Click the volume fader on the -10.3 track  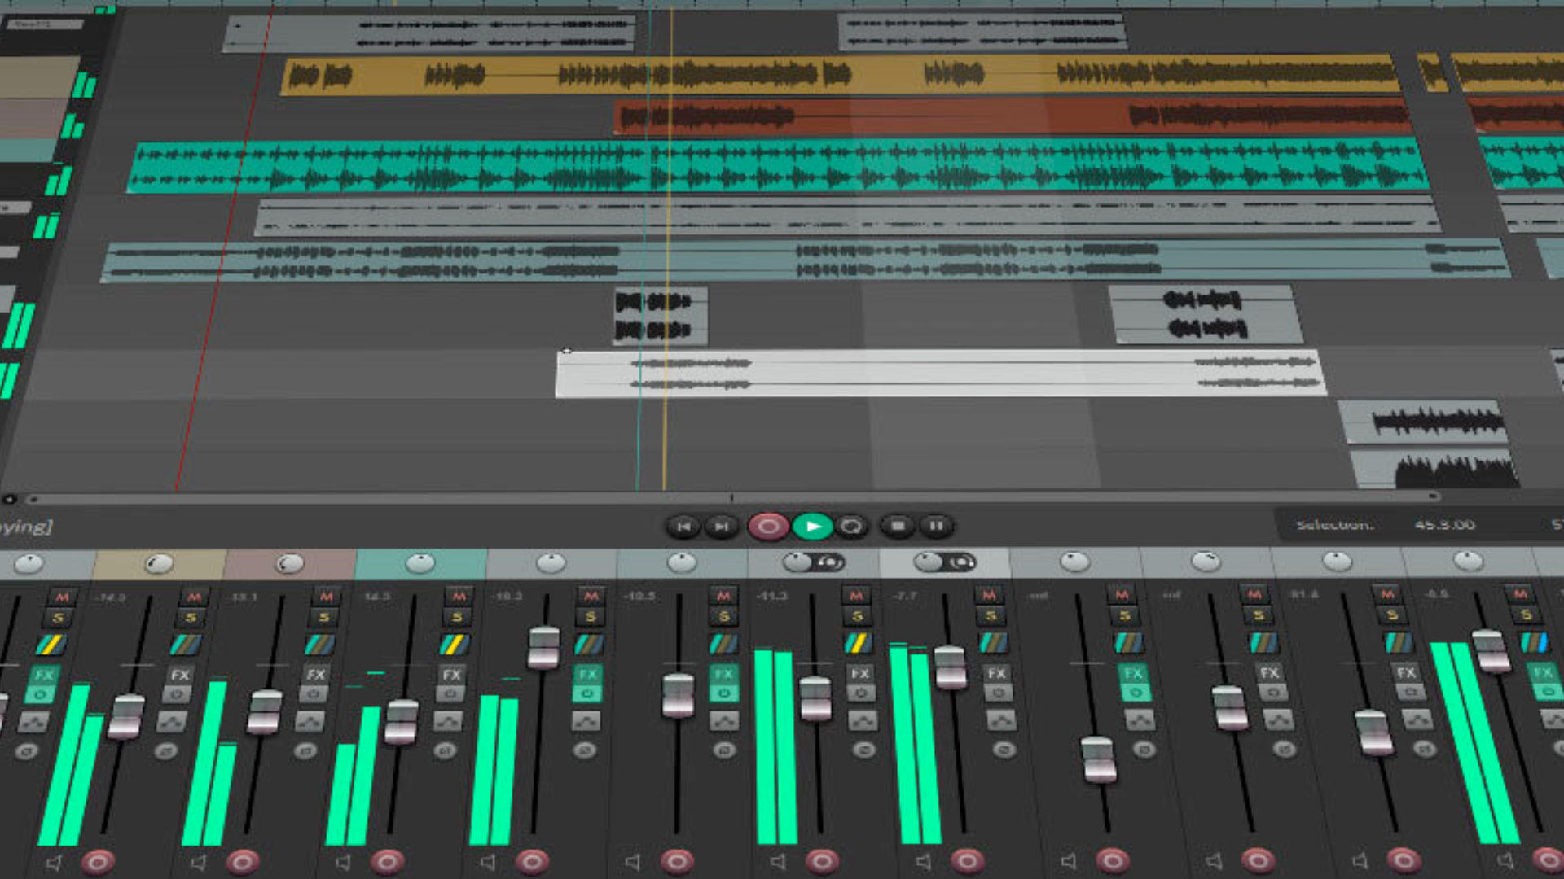coord(543,647)
